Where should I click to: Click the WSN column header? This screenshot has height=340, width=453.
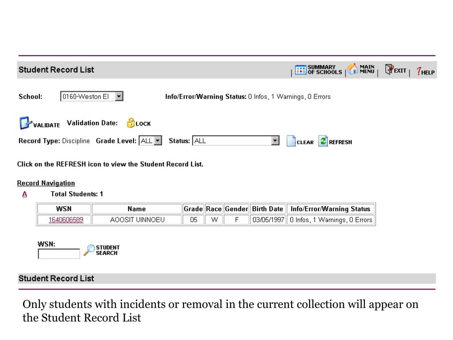click(x=64, y=209)
